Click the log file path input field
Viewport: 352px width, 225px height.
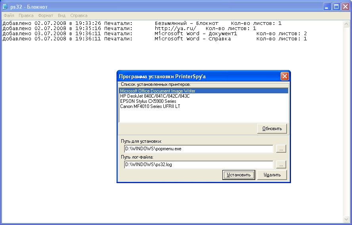click(199, 164)
